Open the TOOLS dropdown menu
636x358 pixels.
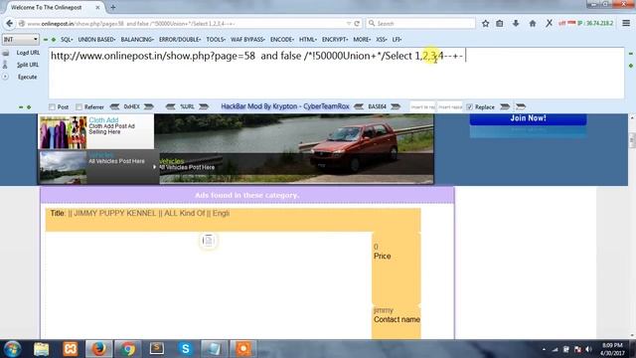(216, 40)
